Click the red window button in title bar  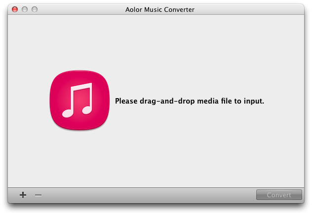[x=15, y=9]
